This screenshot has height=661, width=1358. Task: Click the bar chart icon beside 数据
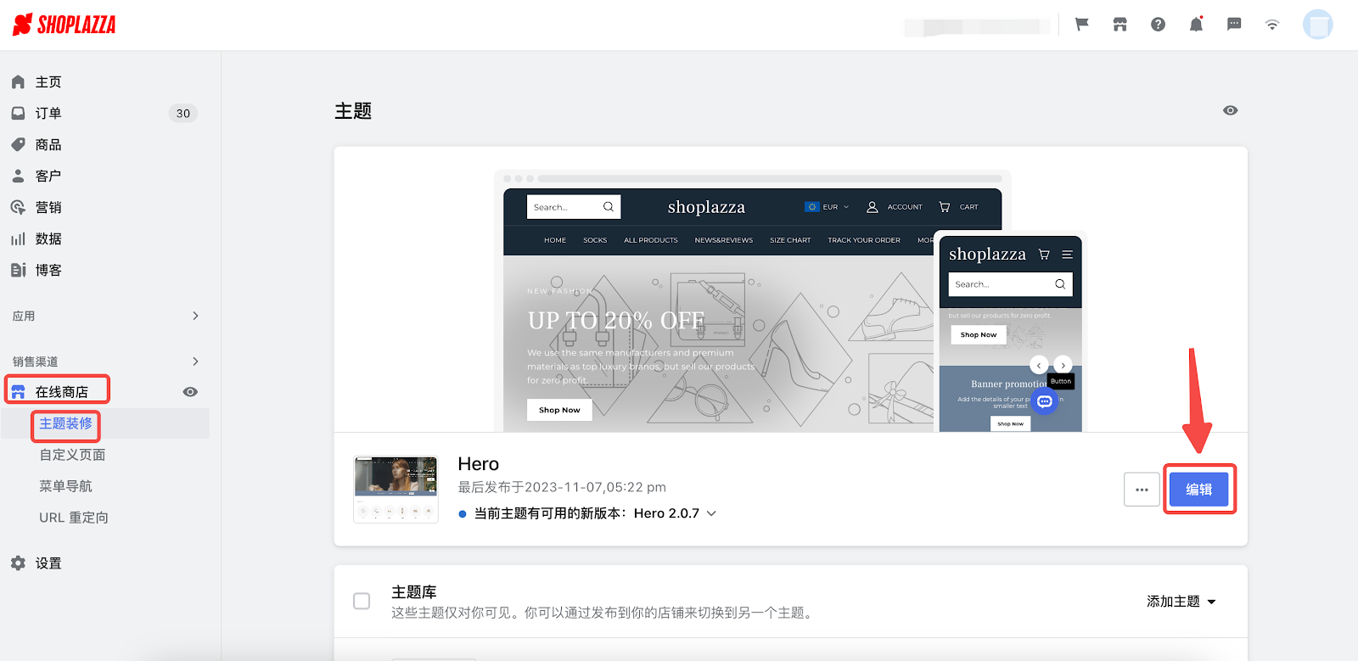pyautogui.click(x=18, y=238)
